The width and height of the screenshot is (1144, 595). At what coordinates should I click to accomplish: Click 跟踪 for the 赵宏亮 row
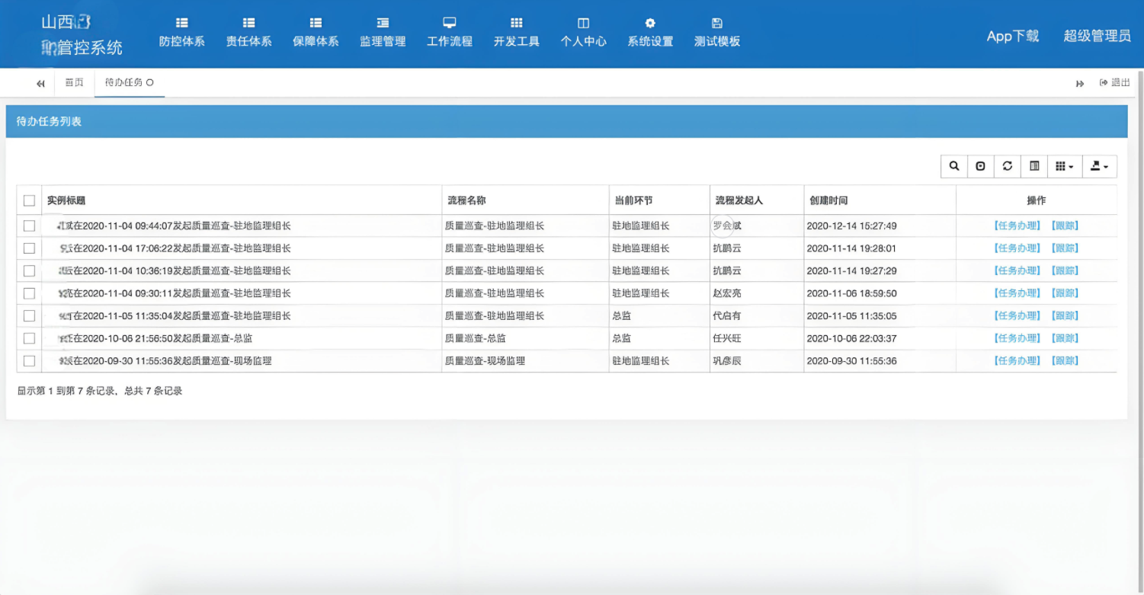pyautogui.click(x=1064, y=293)
